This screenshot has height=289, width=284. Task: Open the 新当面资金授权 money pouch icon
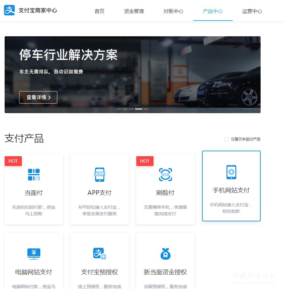point(166,254)
